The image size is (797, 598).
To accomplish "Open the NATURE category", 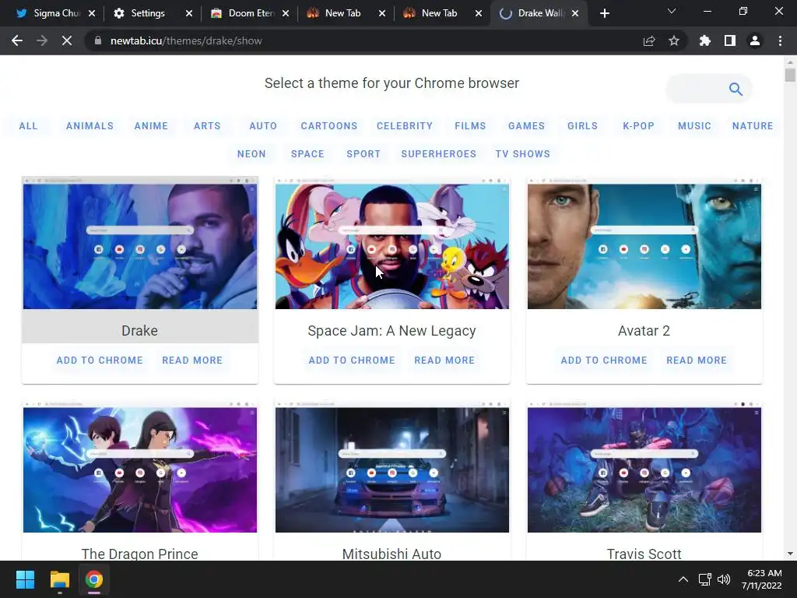I will coord(753,125).
